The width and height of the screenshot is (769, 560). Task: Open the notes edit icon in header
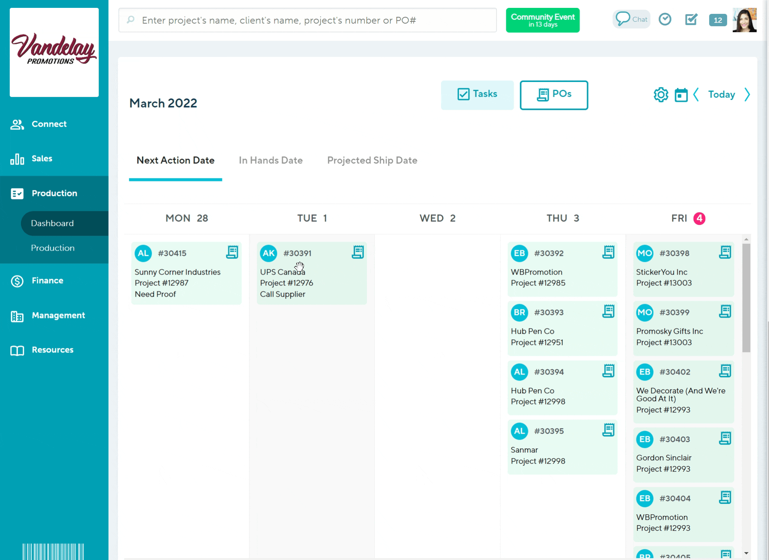pos(691,19)
